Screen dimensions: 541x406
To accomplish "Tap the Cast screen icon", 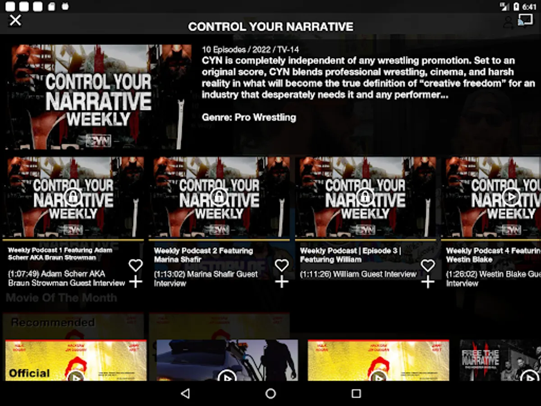I will 525,21.
